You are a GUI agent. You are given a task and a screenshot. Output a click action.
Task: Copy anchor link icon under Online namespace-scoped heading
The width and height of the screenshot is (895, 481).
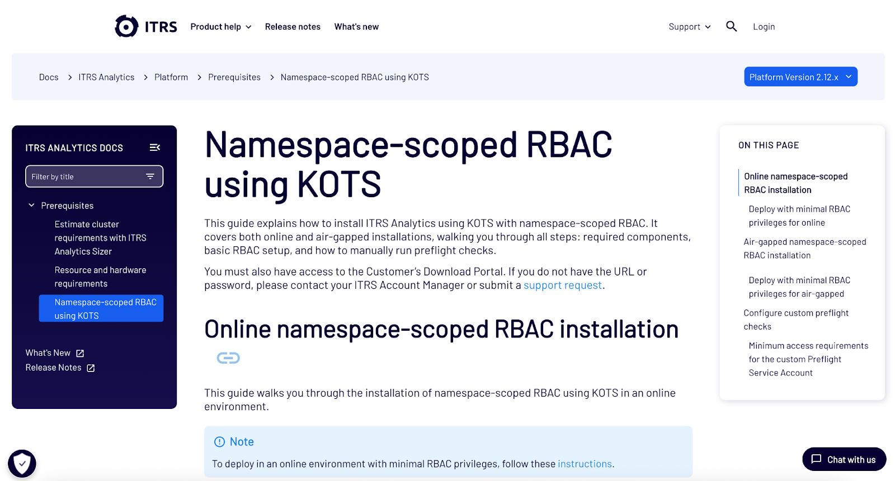(x=228, y=358)
